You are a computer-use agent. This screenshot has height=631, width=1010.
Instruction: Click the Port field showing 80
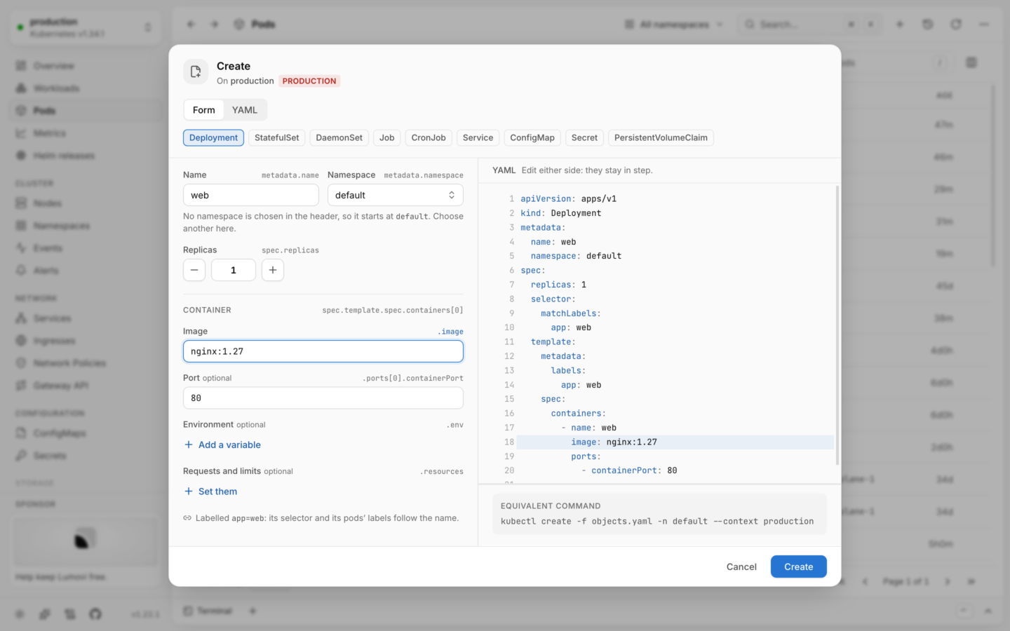click(x=323, y=398)
